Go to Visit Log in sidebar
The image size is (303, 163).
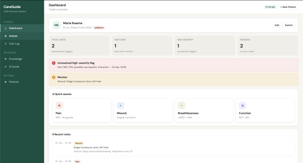coord(22,44)
